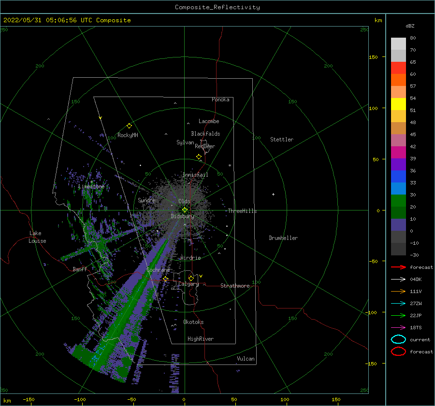Viewport: 435px width, 406px height.
Task: Click the Sundre label
Action: pos(146,200)
